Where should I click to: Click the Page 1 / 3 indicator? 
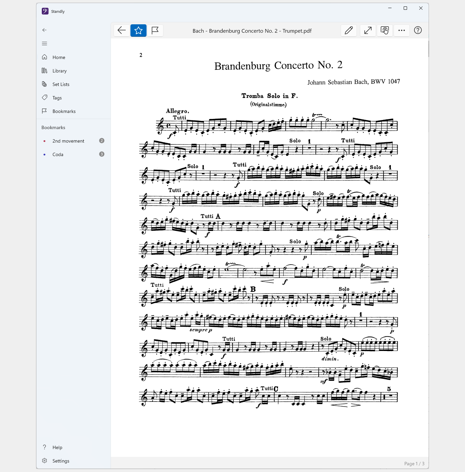[414, 464]
